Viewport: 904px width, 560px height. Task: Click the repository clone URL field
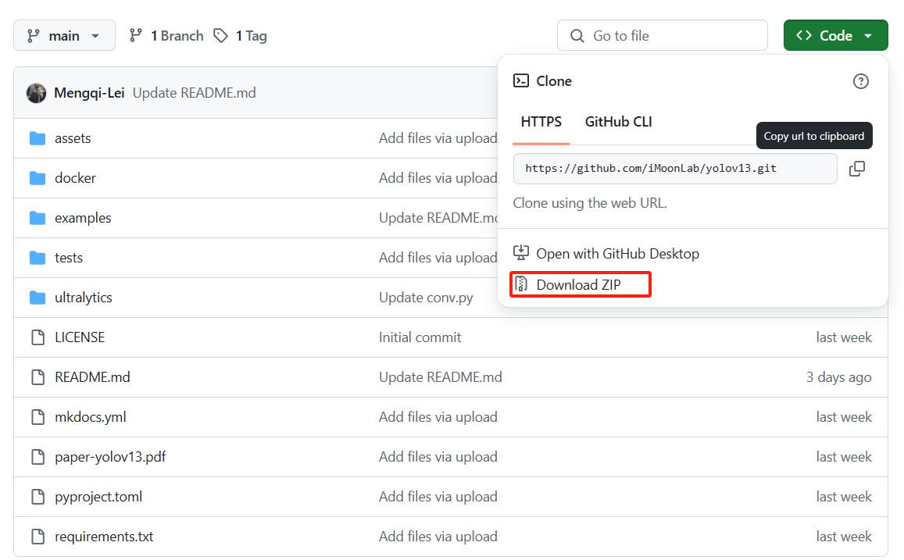click(674, 168)
